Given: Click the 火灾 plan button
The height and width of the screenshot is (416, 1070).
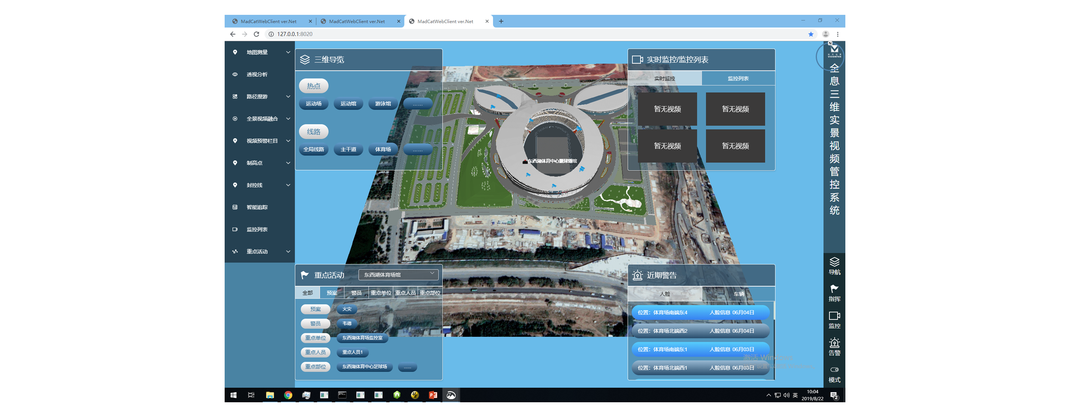Looking at the screenshot, I should 347,309.
